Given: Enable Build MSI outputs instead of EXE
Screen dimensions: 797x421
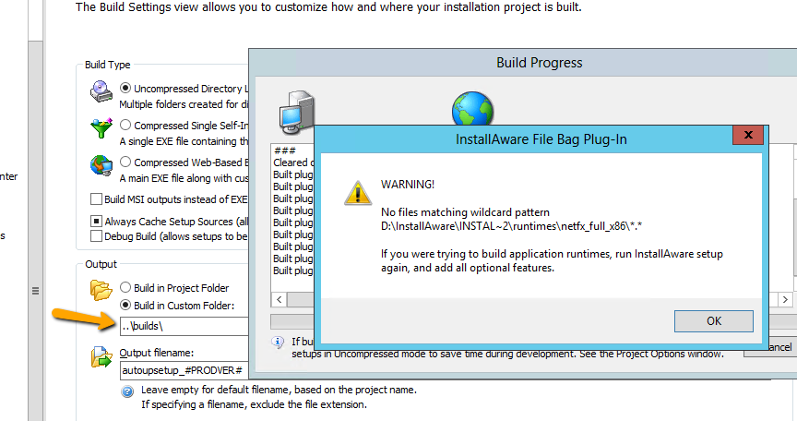Looking at the screenshot, I should click(x=96, y=198).
